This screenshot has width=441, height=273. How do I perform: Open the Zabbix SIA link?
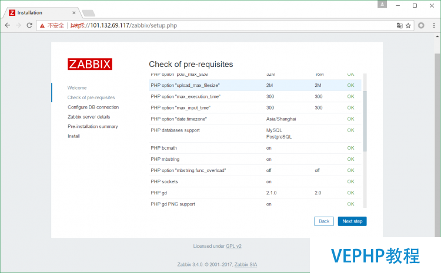pyautogui.click(x=246, y=264)
